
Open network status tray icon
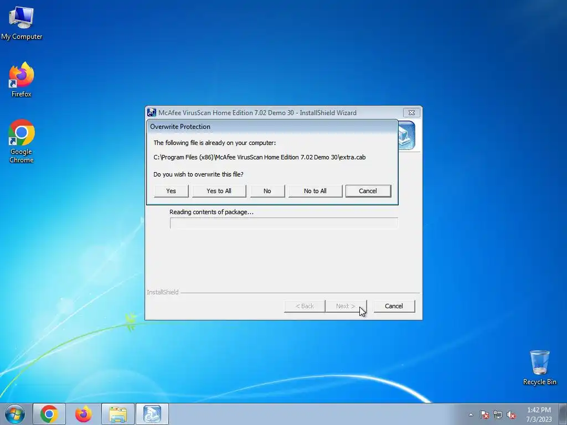click(x=498, y=414)
